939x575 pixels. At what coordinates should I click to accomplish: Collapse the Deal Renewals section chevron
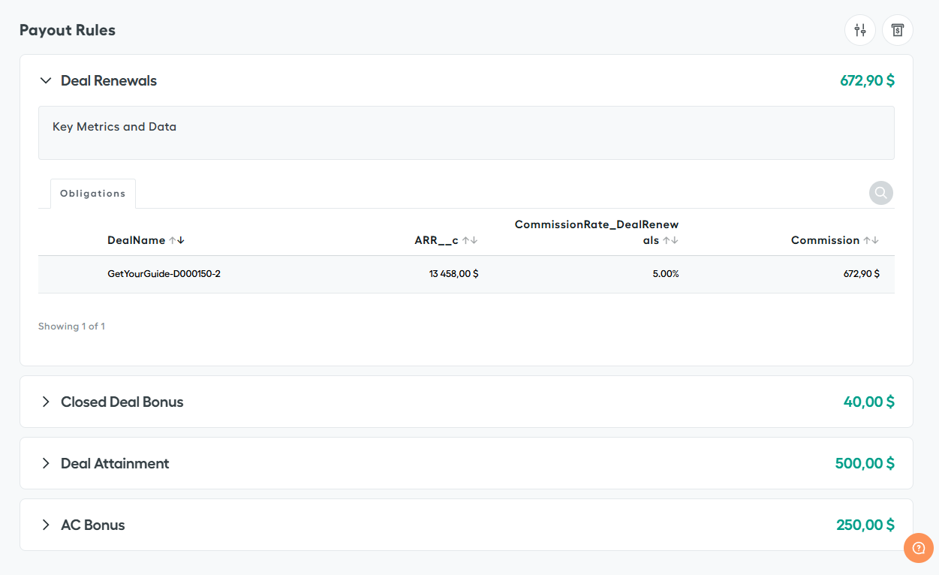point(46,80)
